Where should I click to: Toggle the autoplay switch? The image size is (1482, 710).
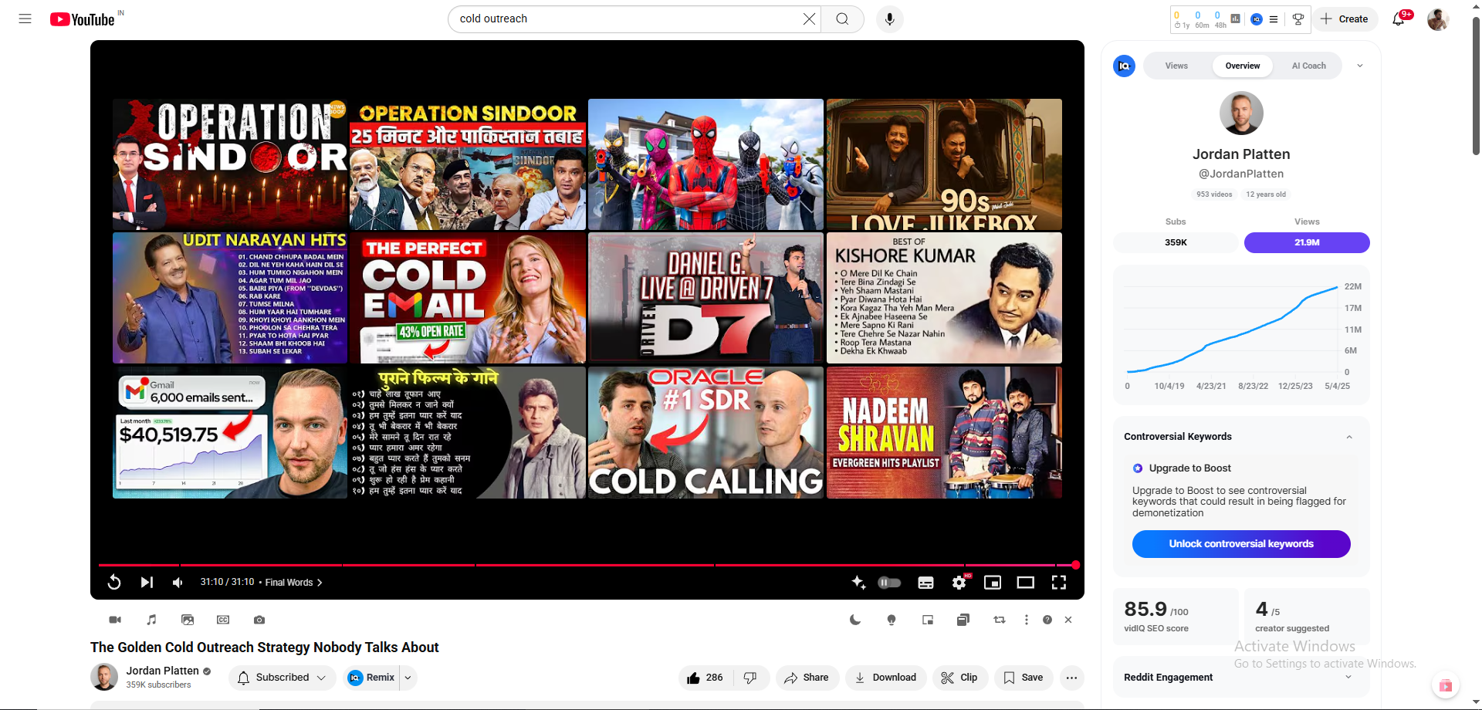click(889, 582)
